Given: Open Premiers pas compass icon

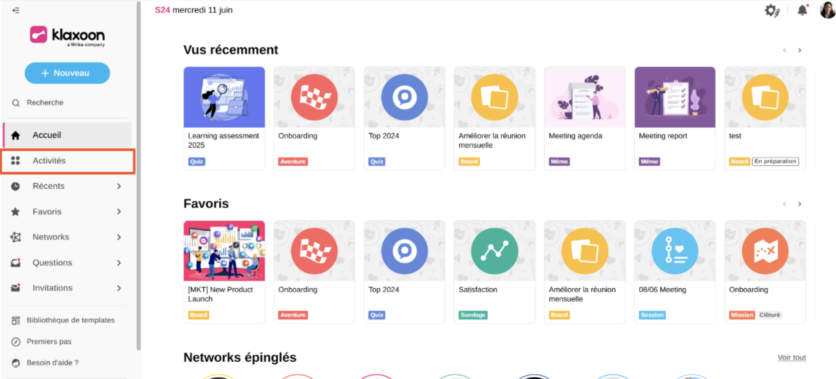Looking at the screenshot, I should point(16,341).
